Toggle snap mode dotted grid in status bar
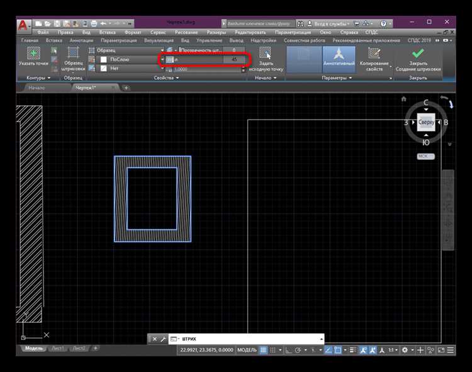The image size is (472, 372). (273, 350)
